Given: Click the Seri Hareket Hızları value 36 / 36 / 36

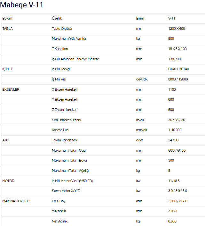Looking at the screenshot, I should tap(177, 120).
